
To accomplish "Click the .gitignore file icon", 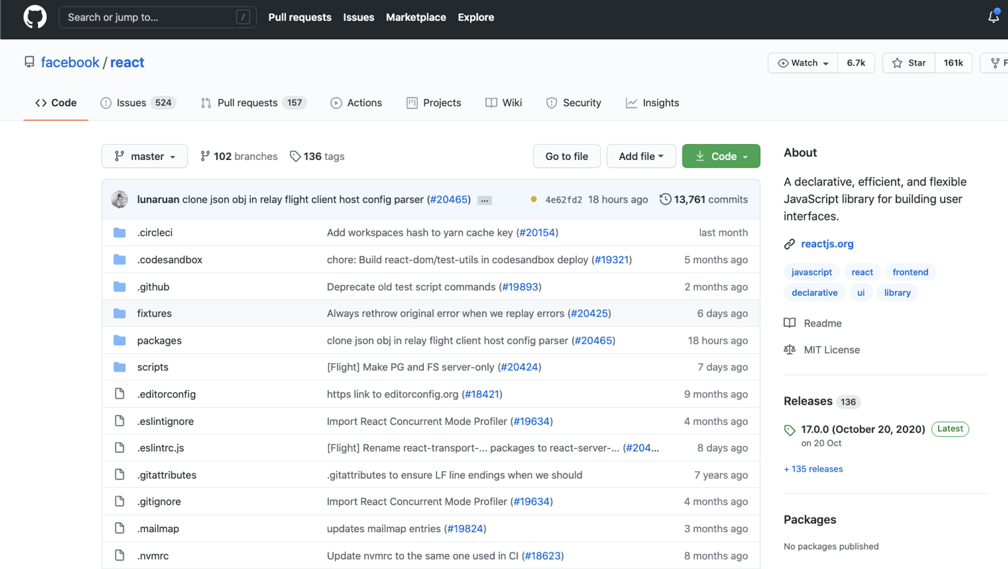I will [120, 501].
